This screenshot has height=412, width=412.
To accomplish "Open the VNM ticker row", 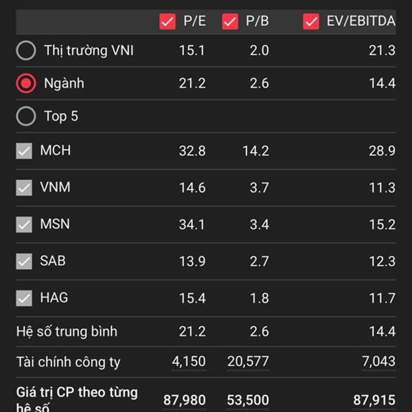I will pyautogui.click(x=55, y=187).
